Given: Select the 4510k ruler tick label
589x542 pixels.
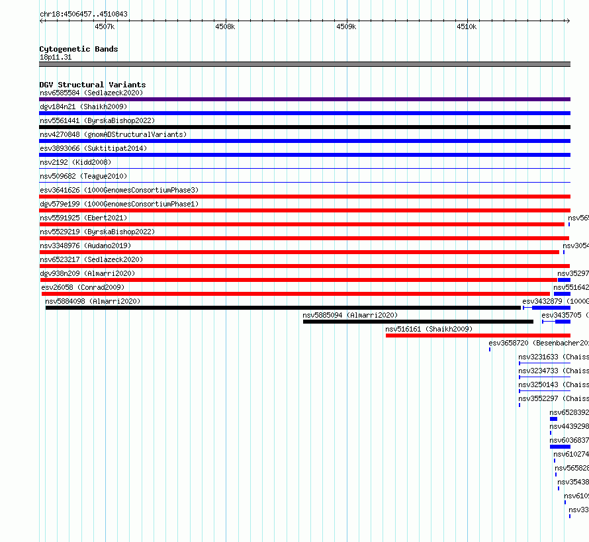Looking at the screenshot, I should point(467,26).
